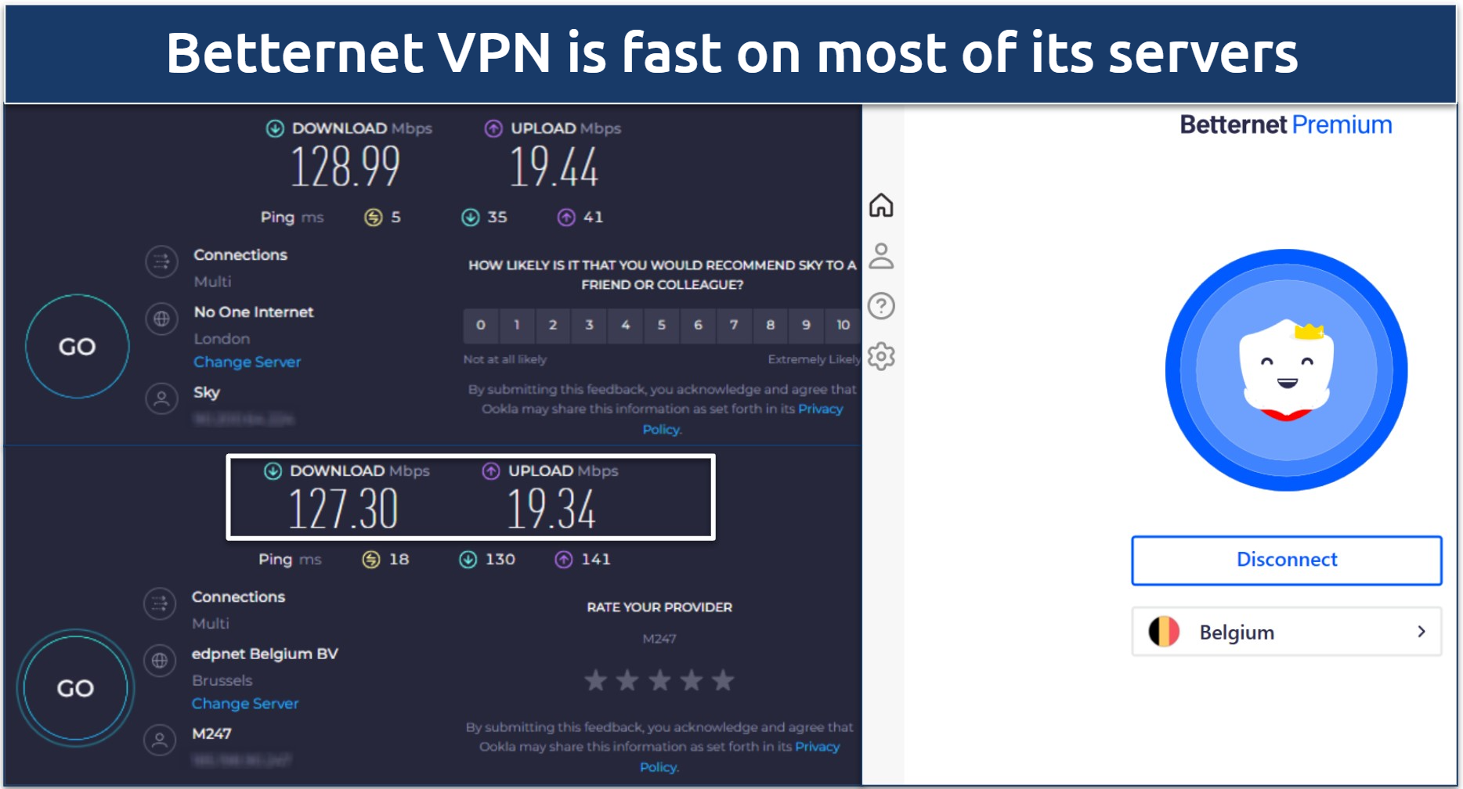Open Change Server link under M247
This screenshot has height=789, width=1463.
(x=244, y=703)
